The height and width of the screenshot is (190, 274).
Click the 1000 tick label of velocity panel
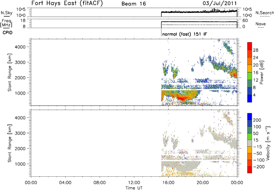coord(20,164)
